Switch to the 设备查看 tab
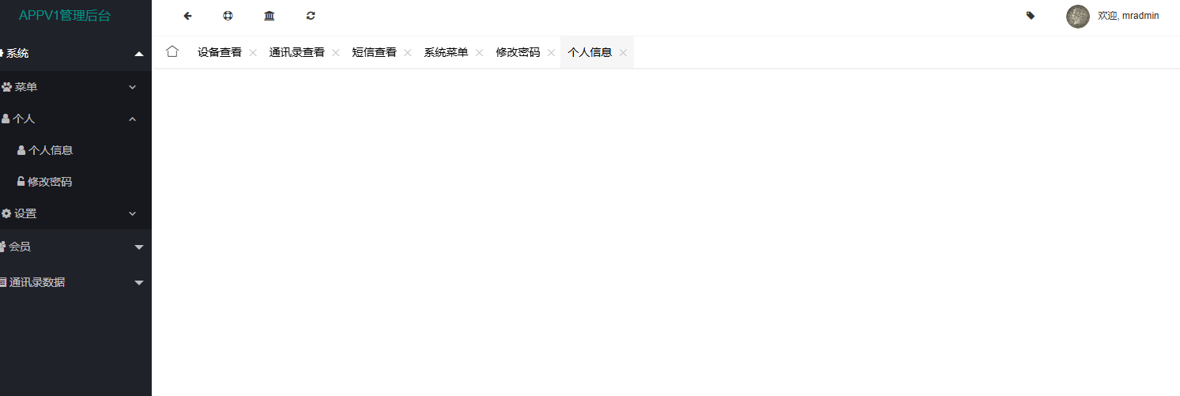Viewport: 1180px width, 396px height. (220, 52)
